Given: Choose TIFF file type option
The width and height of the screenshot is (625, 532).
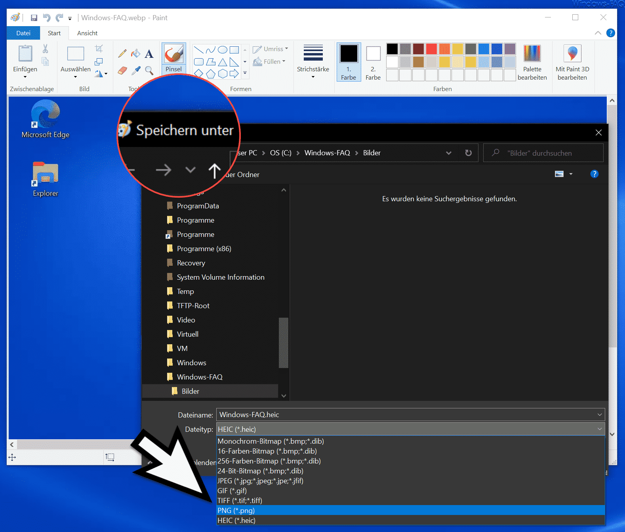Looking at the screenshot, I should point(411,501).
